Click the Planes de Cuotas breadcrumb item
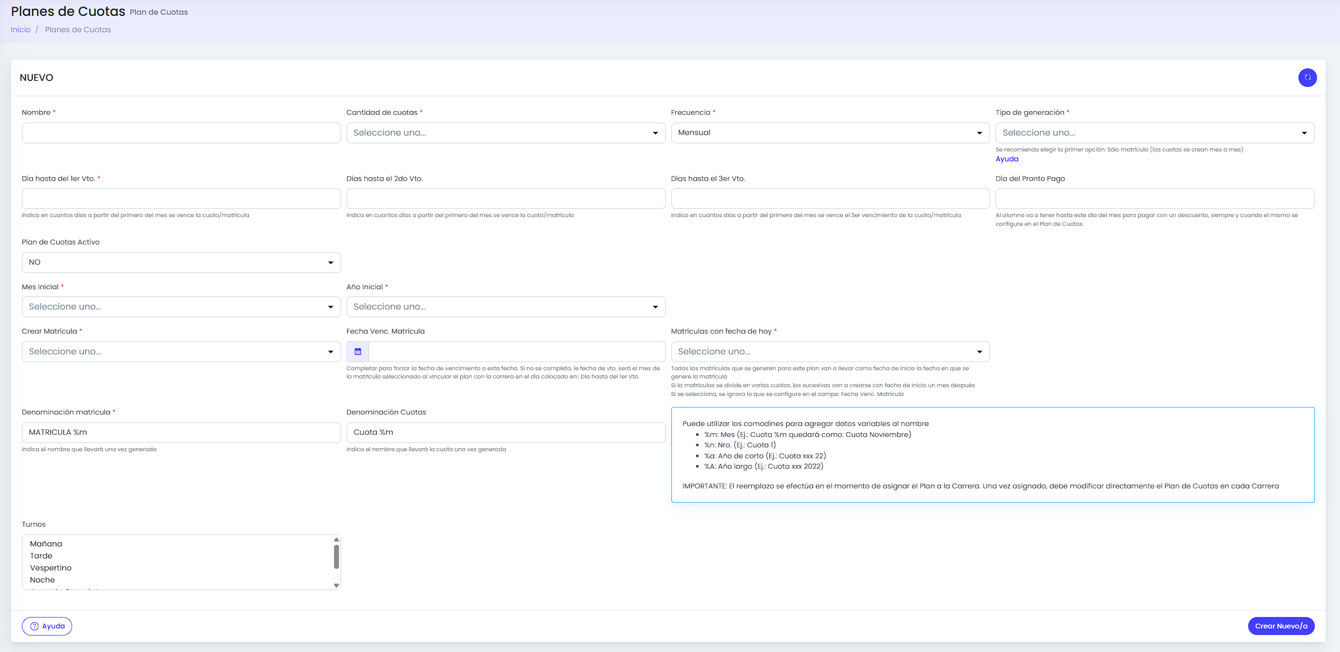 (78, 30)
